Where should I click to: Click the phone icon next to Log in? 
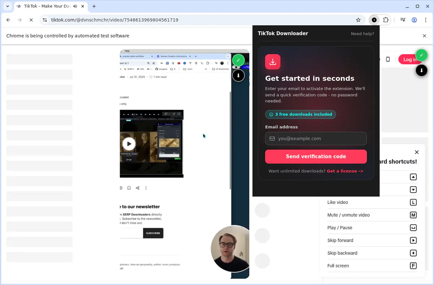point(388,60)
